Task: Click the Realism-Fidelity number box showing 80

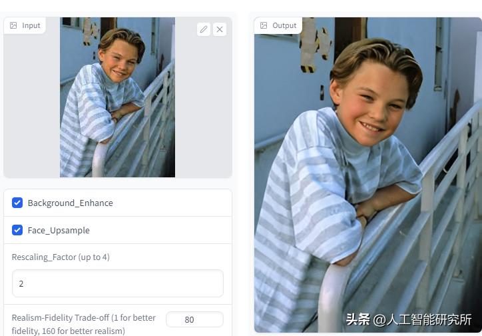Action: (194, 319)
